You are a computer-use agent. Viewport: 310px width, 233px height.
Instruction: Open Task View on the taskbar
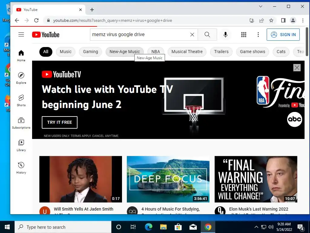tap(133, 227)
